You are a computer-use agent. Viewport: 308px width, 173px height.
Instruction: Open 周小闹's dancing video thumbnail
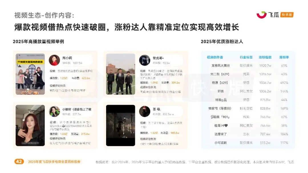pos(30,74)
